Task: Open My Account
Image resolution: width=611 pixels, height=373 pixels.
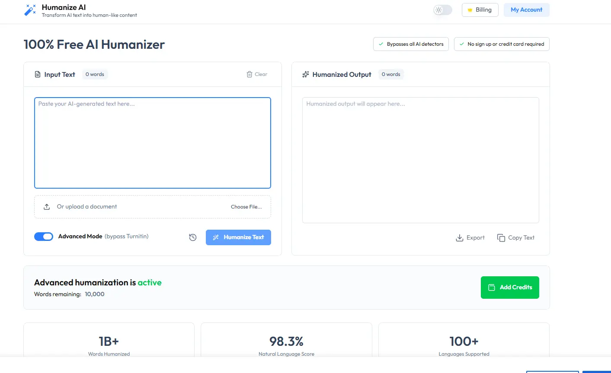Action: [x=526, y=10]
